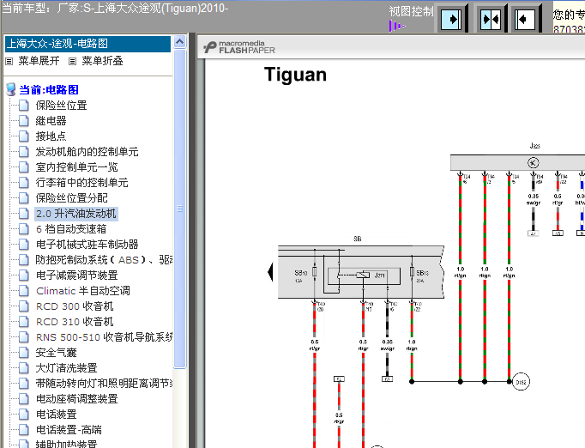Click the center-converging arrows view control button
The height and width of the screenshot is (448, 585).
click(490, 19)
